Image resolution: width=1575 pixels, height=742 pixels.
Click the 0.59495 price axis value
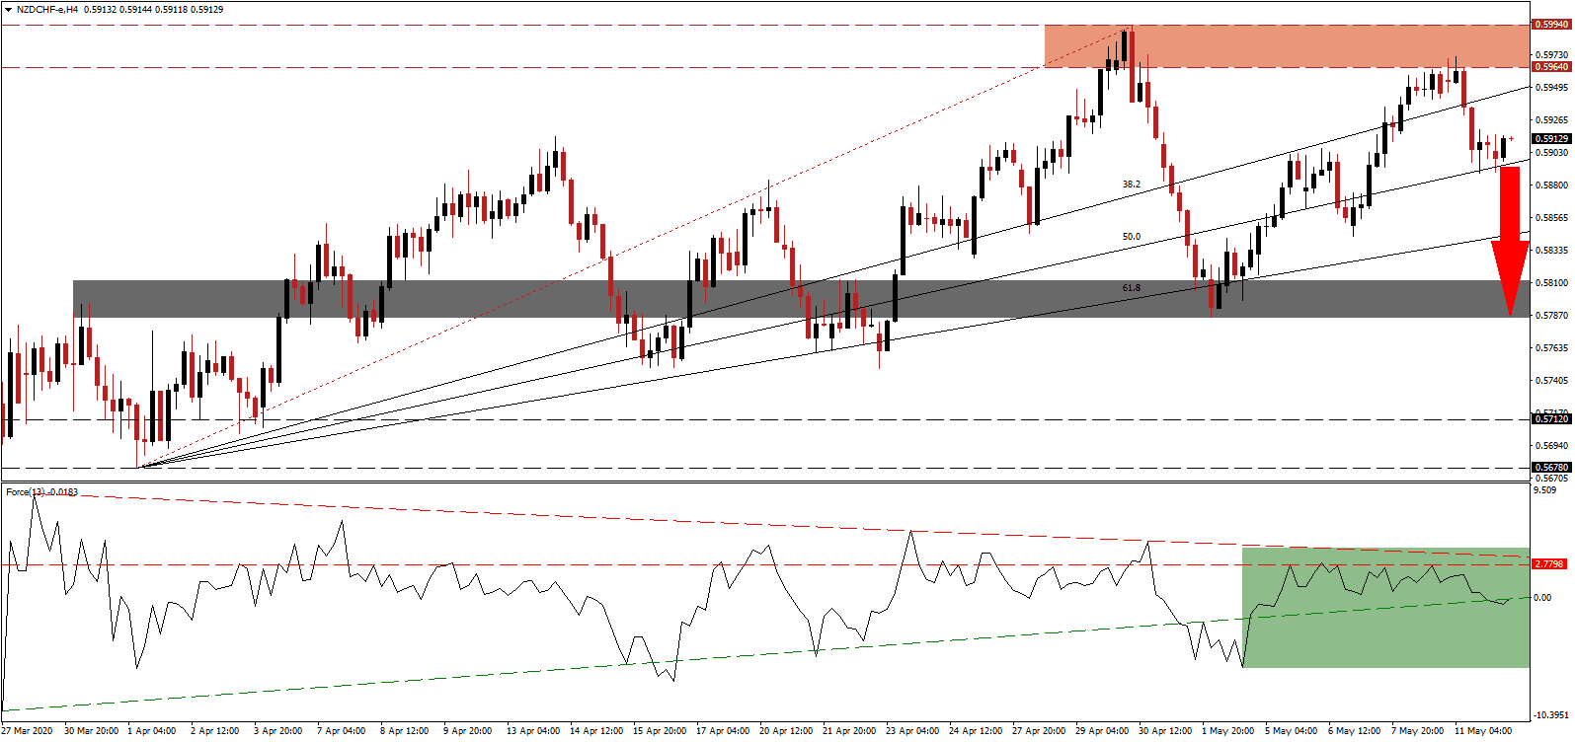click(1553, 88)
